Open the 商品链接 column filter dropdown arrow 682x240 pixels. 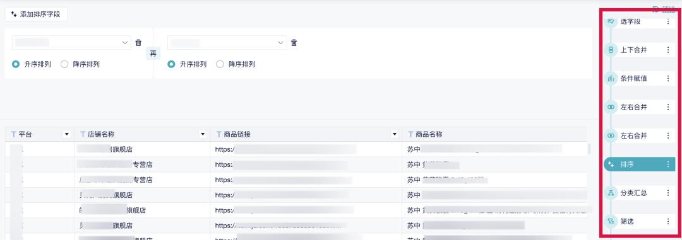395,135
